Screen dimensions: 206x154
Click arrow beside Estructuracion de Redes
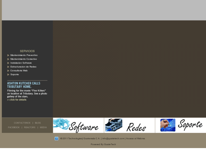pos(8,67)
